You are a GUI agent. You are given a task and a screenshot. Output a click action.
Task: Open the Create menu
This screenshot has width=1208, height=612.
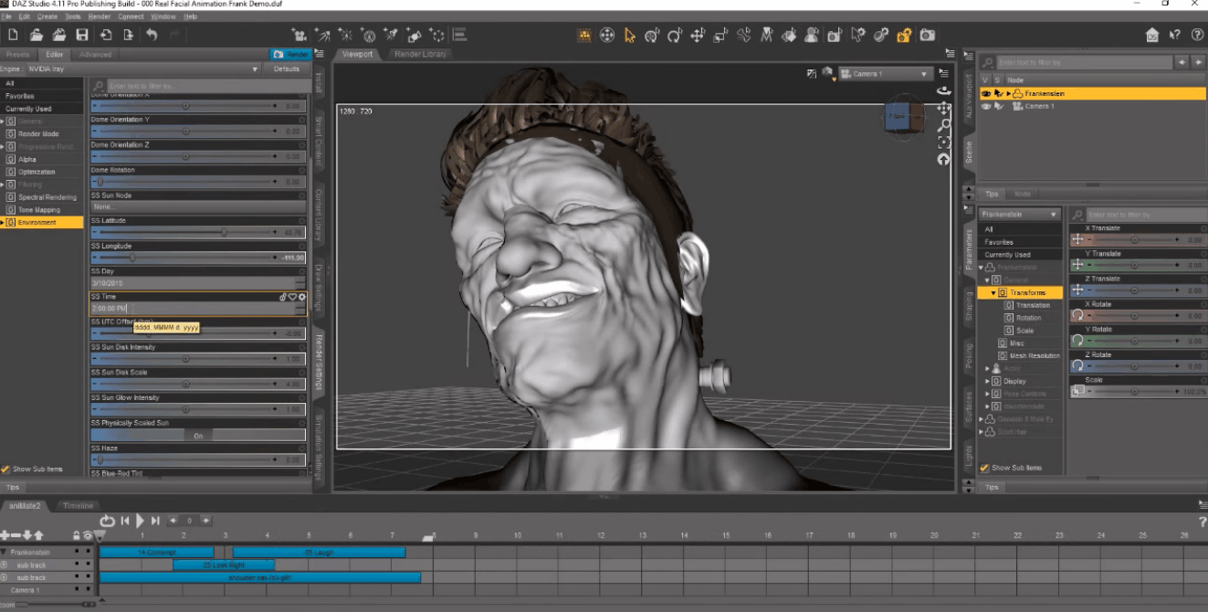(47, 16)
